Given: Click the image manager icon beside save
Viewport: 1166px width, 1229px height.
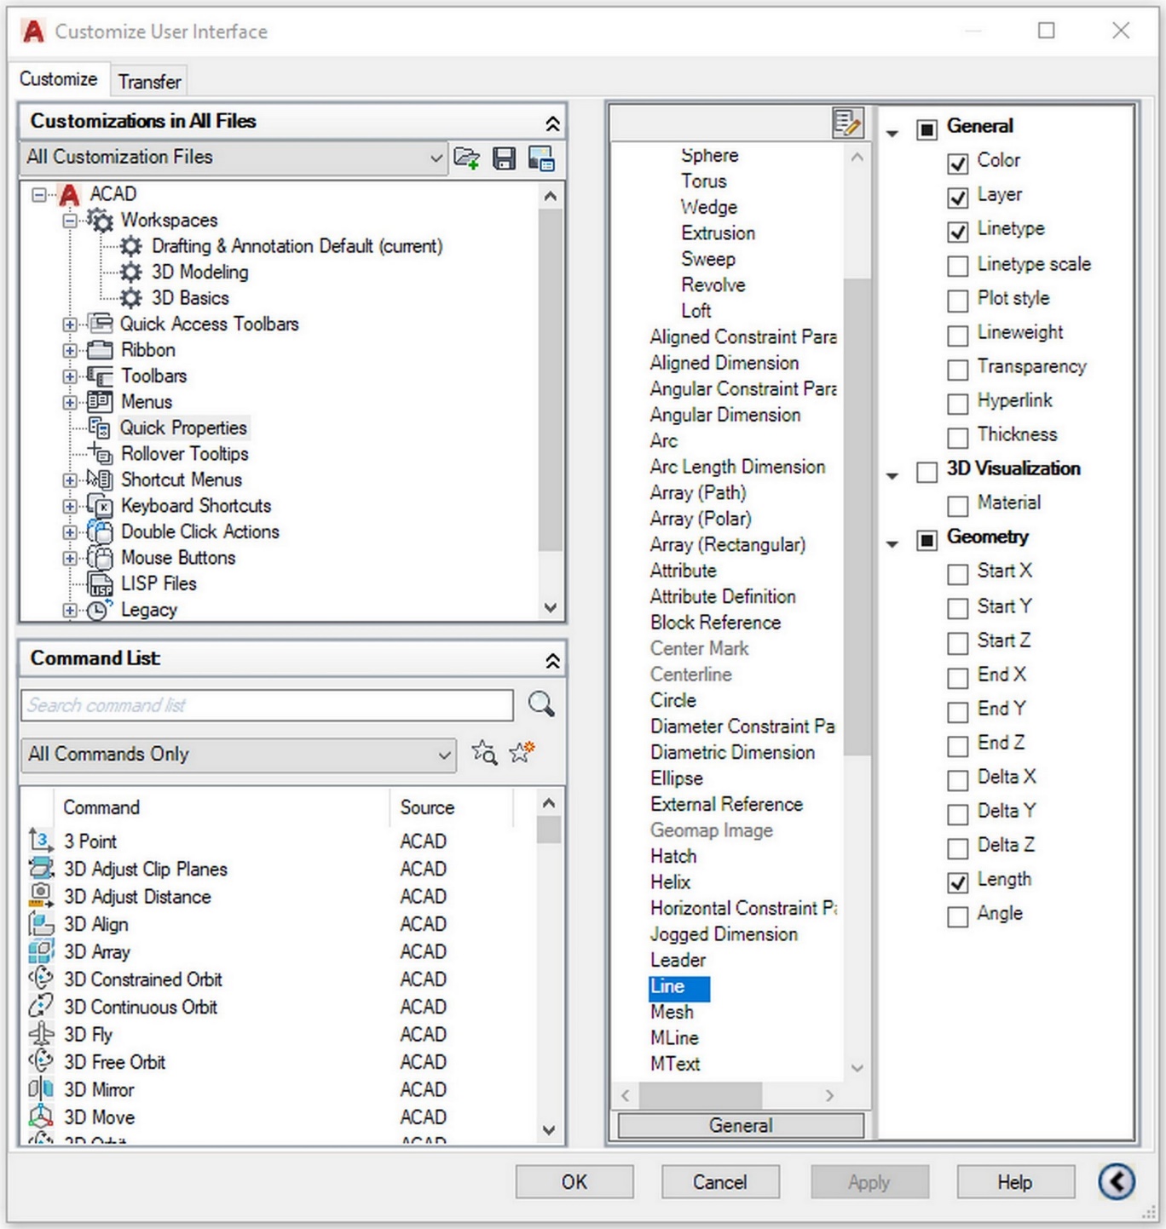Looking at the screenshot, I should click(541, 158).
